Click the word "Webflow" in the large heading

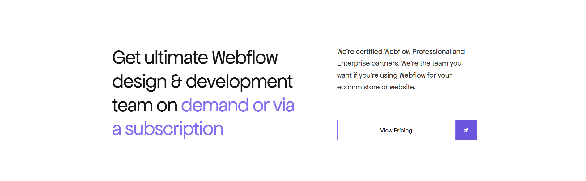coord(244,58)
